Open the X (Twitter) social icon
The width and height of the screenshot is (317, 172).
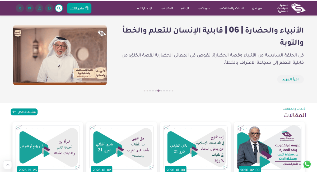(20, 8)
